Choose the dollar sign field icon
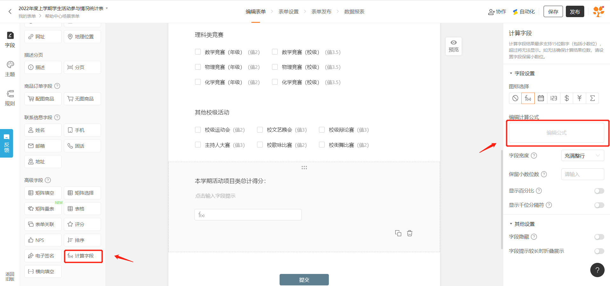This screenshot has width=610, height=286. [566, 98]
